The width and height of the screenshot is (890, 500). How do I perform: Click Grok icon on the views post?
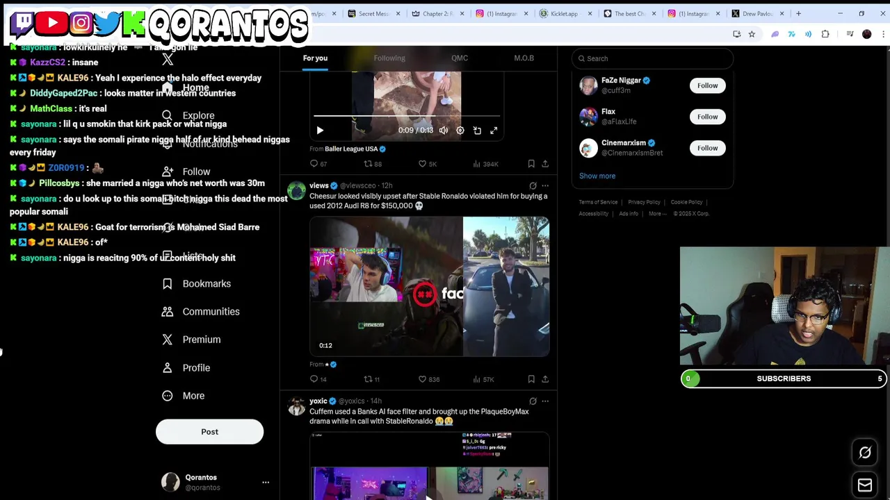(533, 185)
